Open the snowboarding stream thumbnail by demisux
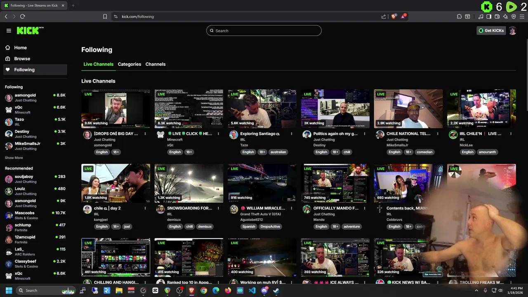 [189, 183]
